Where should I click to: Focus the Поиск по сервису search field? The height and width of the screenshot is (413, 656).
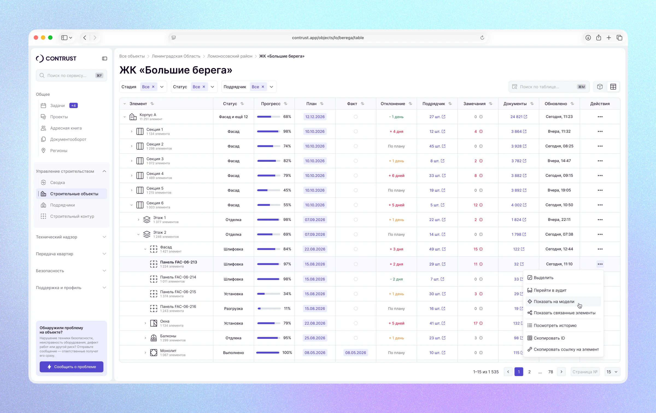coord(71,76)
